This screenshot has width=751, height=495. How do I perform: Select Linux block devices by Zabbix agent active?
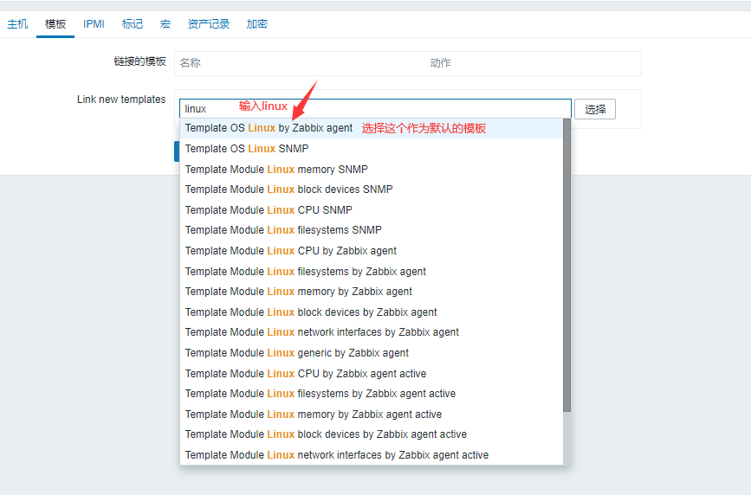(x=372, y=434)
